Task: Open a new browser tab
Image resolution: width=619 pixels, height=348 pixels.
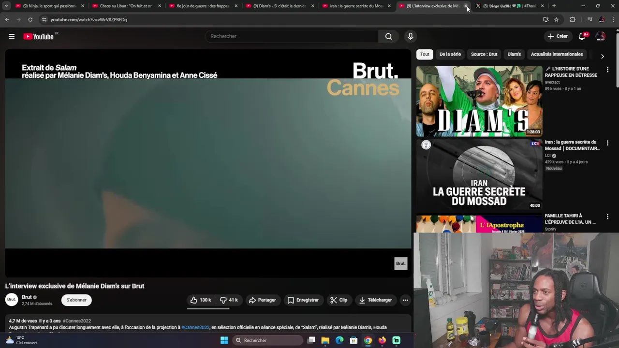Action: 554,6
